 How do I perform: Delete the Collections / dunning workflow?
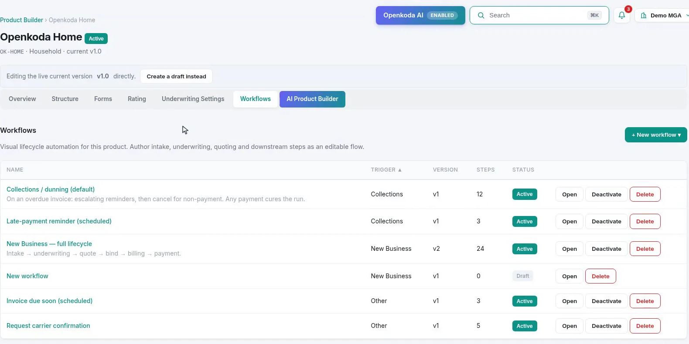(x=645, y=194)
